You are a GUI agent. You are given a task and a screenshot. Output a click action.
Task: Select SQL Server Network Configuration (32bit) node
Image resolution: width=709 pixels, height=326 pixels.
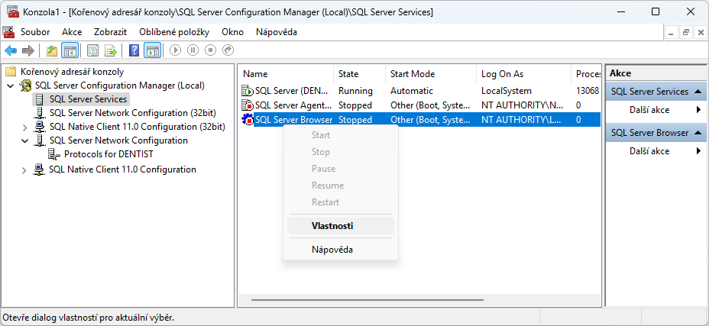pyautogui.click(x=132, y=112)
